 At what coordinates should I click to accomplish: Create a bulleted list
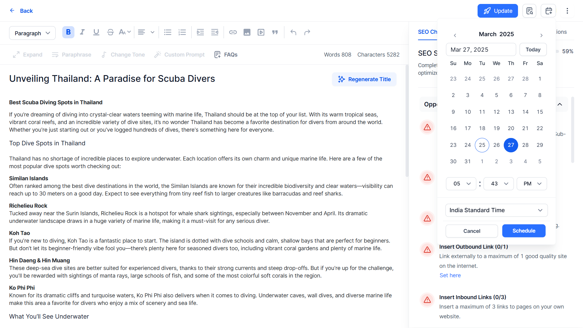pos(168,32)
